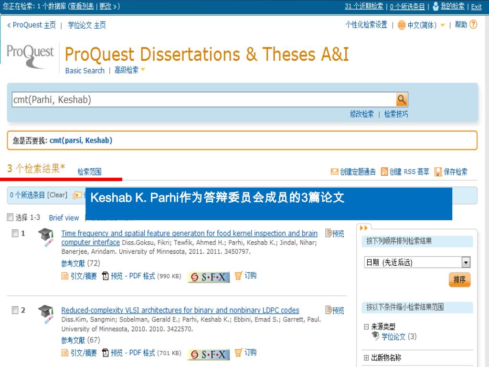Click the 检索范围 link

click(89, 172)
